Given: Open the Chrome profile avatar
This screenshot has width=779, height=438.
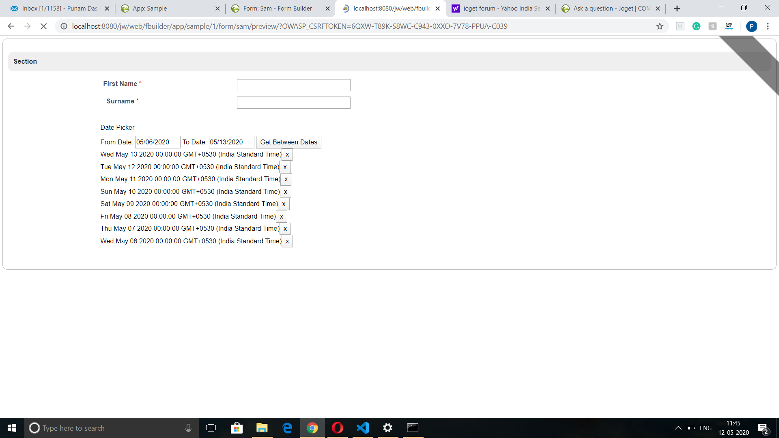Looking at the screenshot, I should [x=751, y=26].
